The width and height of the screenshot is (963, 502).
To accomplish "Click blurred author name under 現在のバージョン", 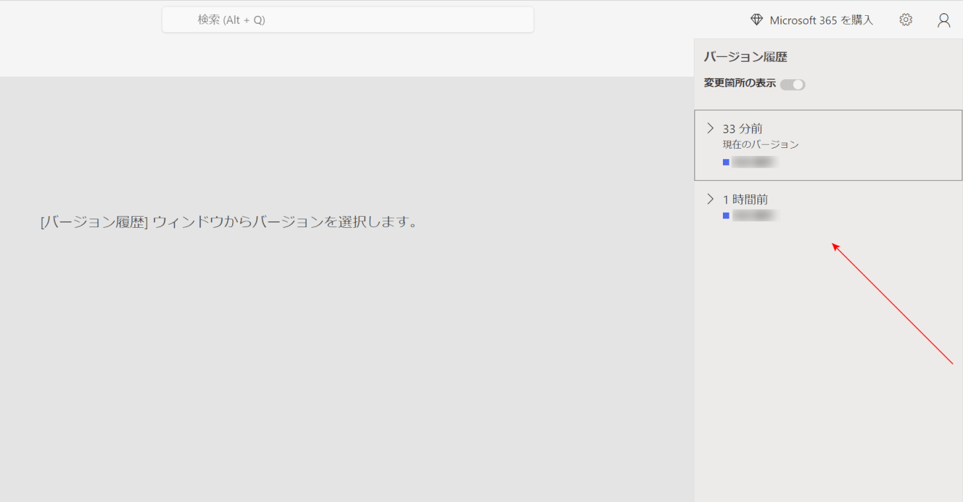I will tap(753, 162).
